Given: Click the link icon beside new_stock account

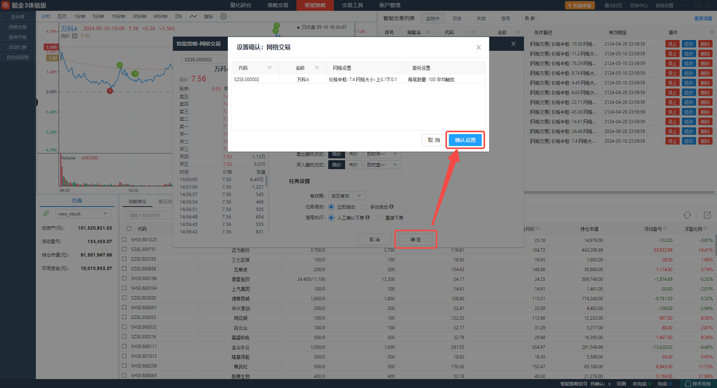Looking at the screenshot, I should [45, 214].
